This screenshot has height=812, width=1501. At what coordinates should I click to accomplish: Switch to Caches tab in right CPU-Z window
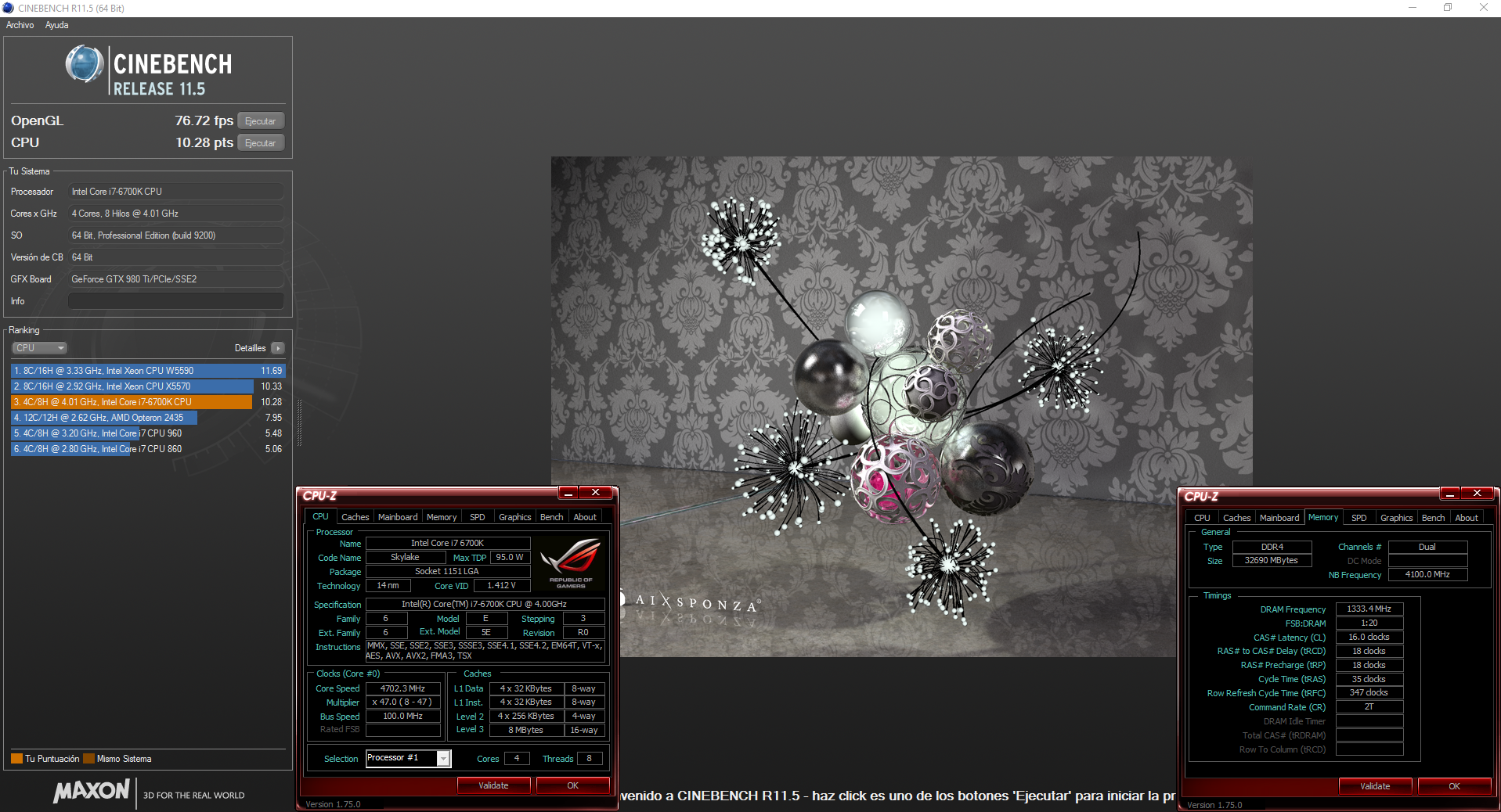(x=1236, y=518)
